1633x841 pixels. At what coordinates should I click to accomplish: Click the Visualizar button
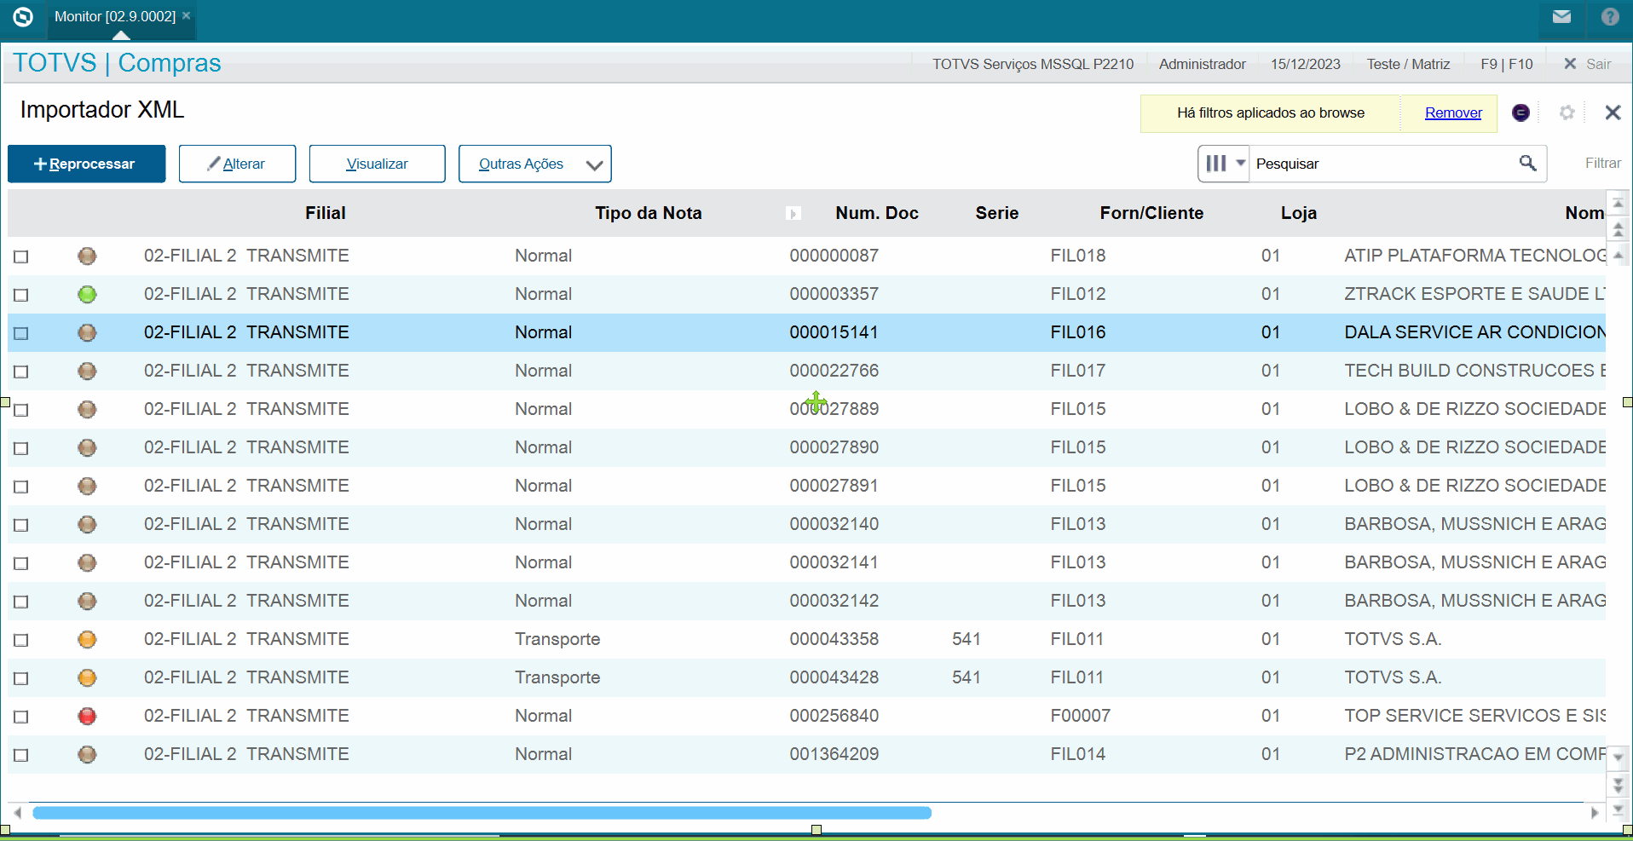pos(377,164)
